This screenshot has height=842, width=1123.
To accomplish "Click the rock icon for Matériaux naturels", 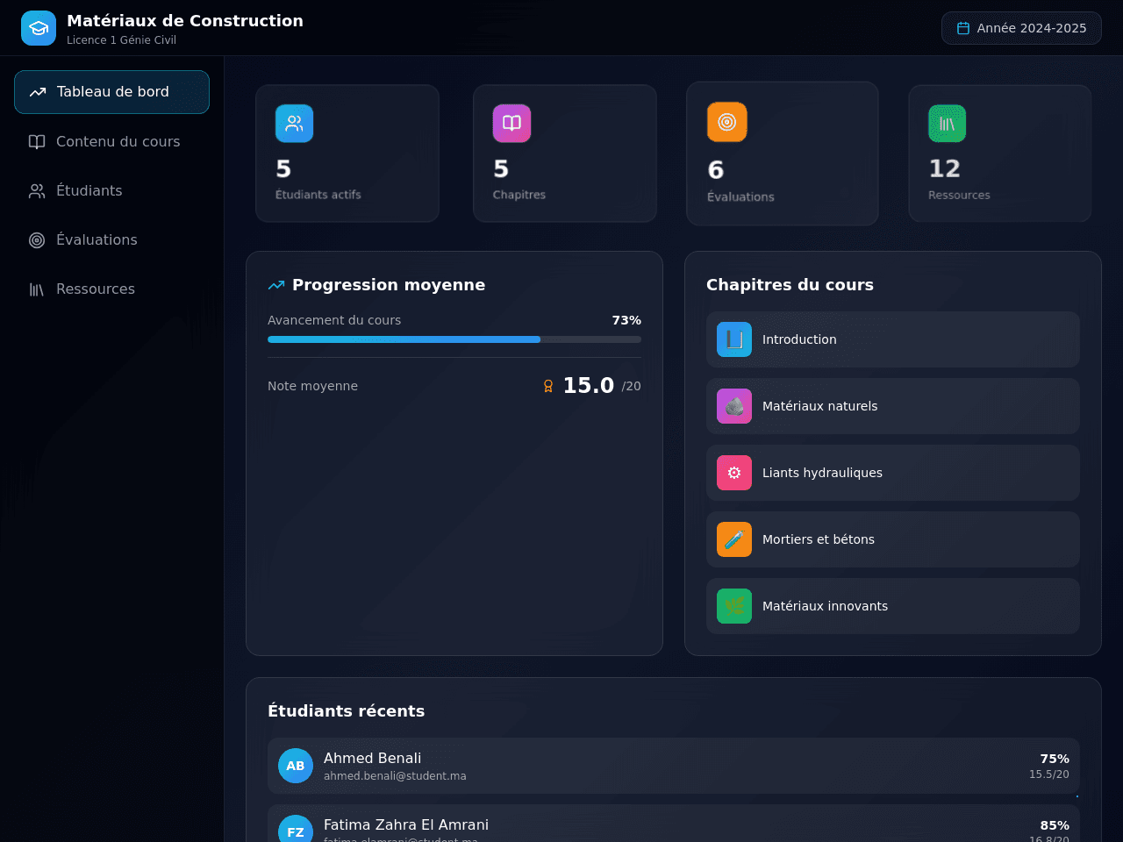I will point(734,406).
